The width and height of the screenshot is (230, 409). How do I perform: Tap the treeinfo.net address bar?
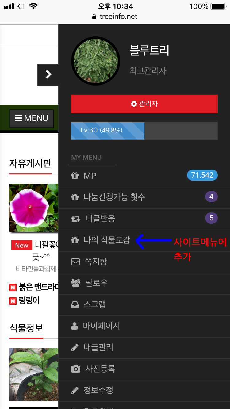[115, 17]
